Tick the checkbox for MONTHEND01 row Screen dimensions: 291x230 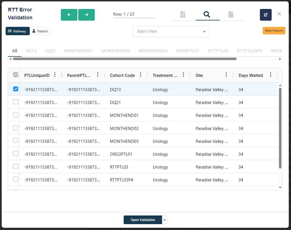tap(16, 115)
